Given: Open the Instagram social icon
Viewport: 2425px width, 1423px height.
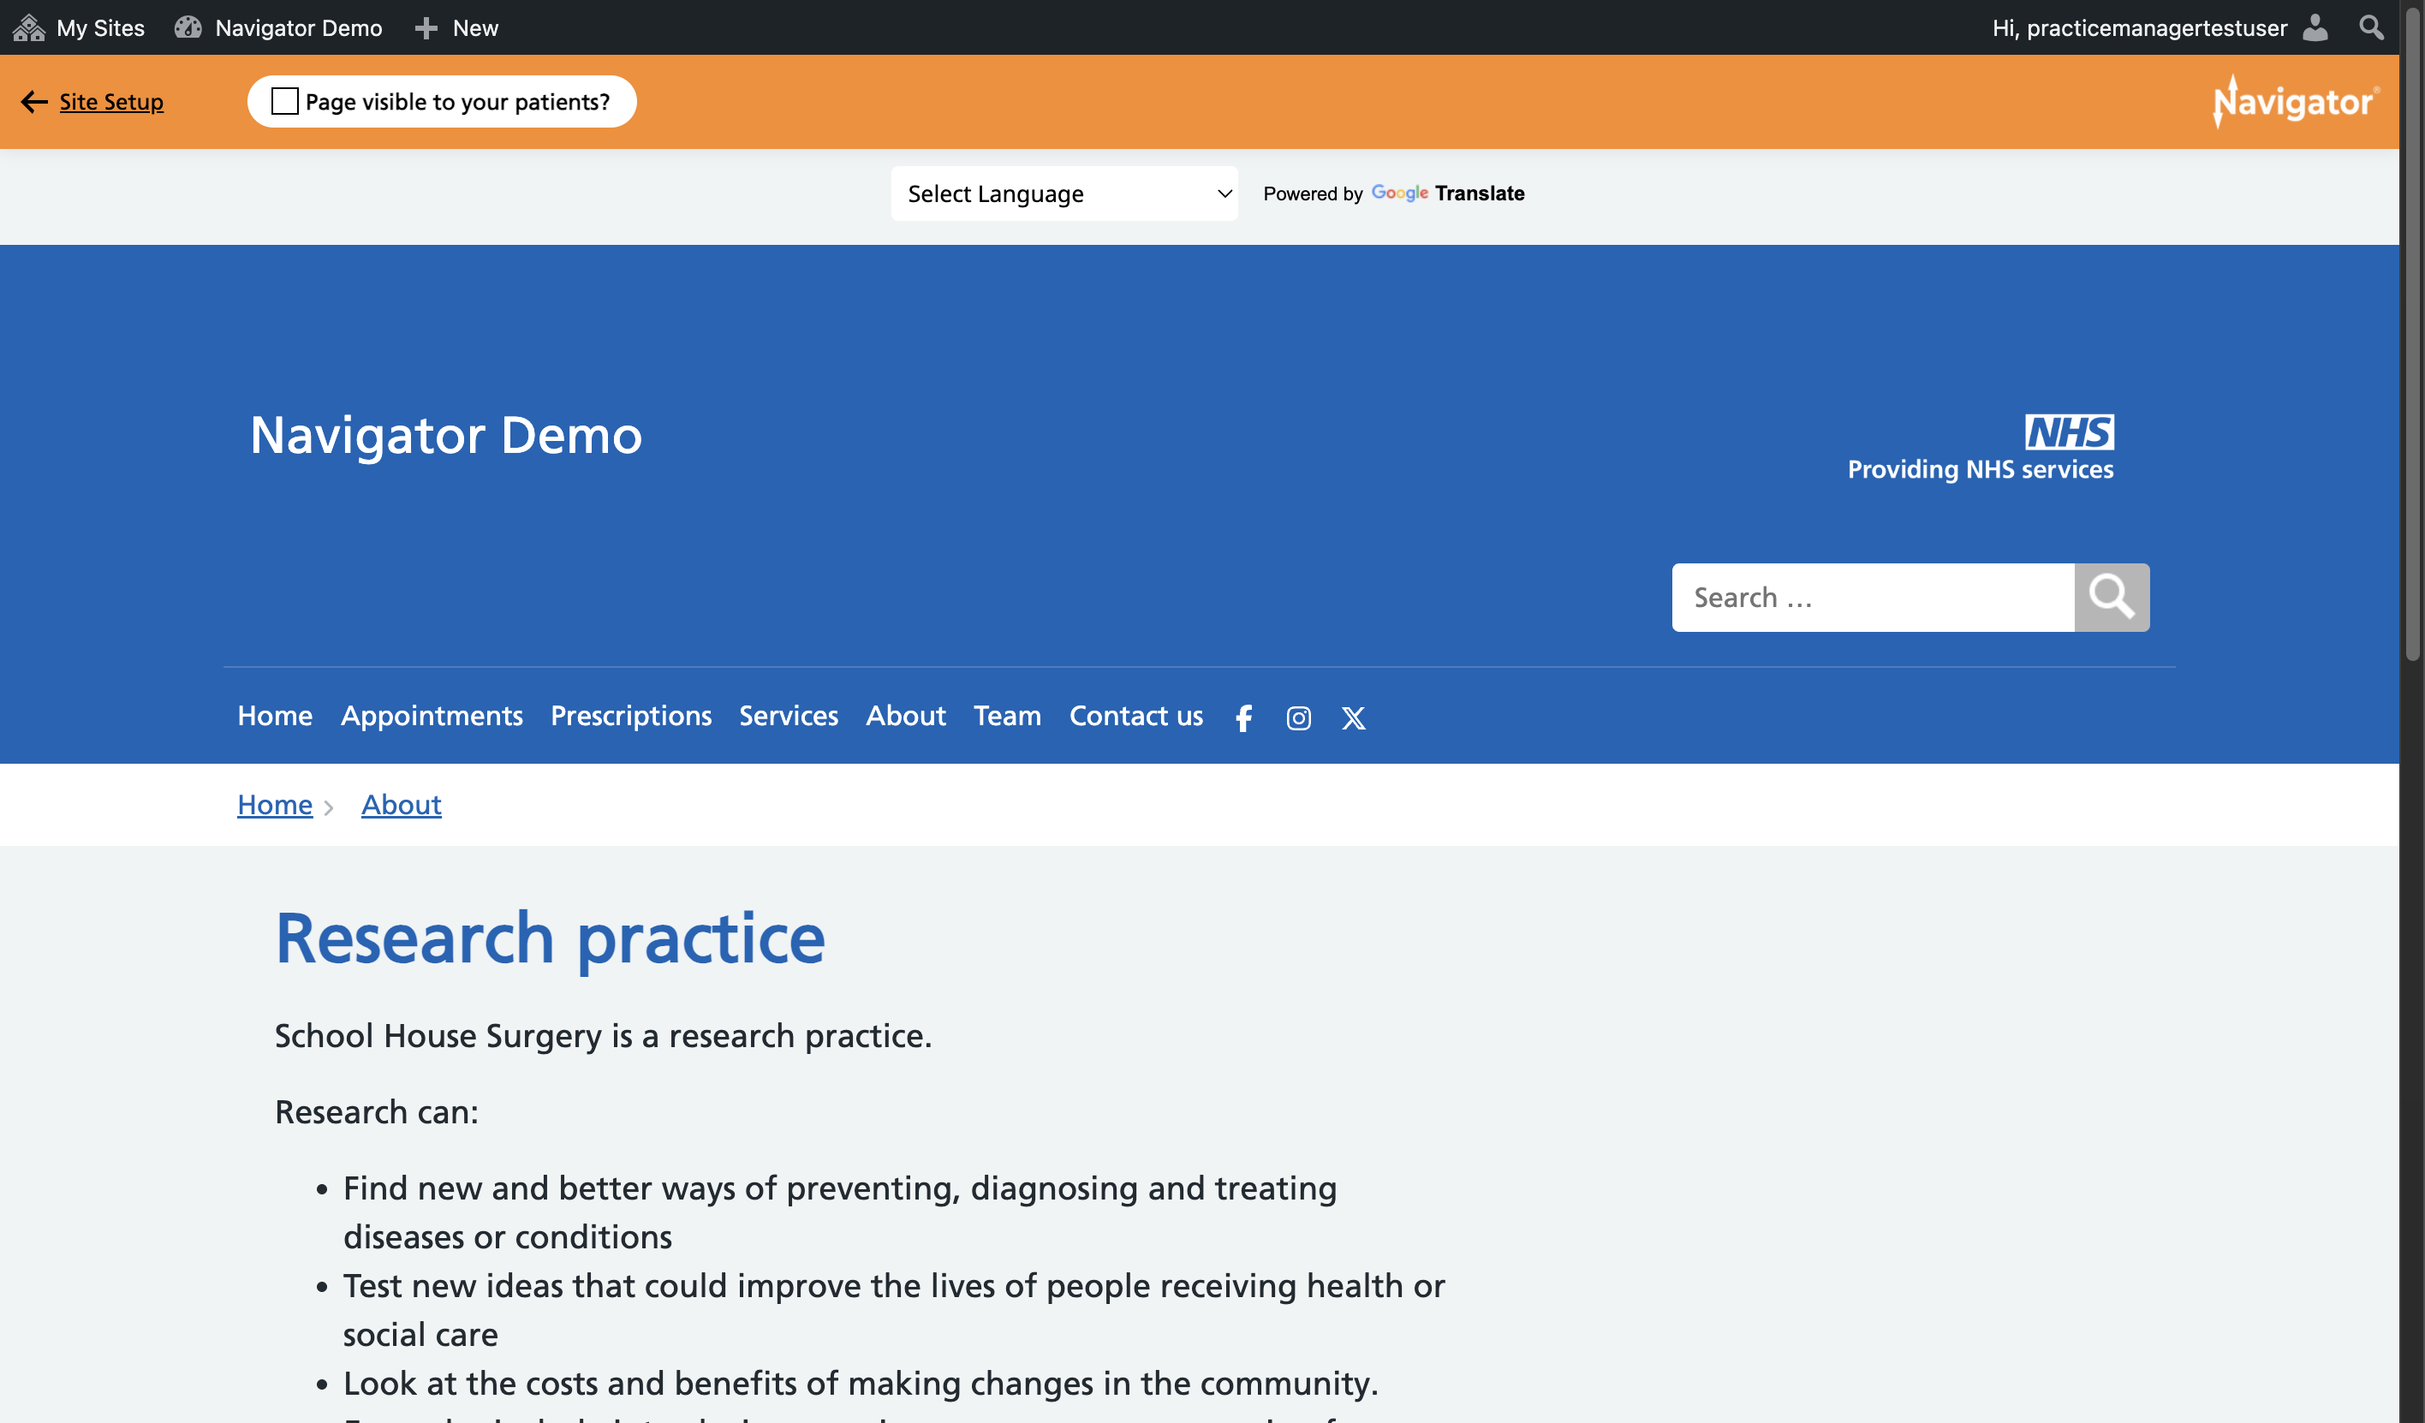Looking at the screenshot, I should (x=1298, y=717).
